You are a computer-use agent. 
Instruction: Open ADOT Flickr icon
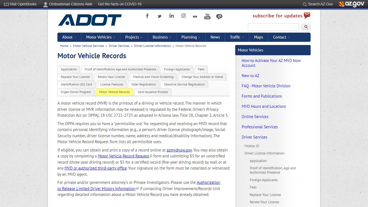point(195,16)
